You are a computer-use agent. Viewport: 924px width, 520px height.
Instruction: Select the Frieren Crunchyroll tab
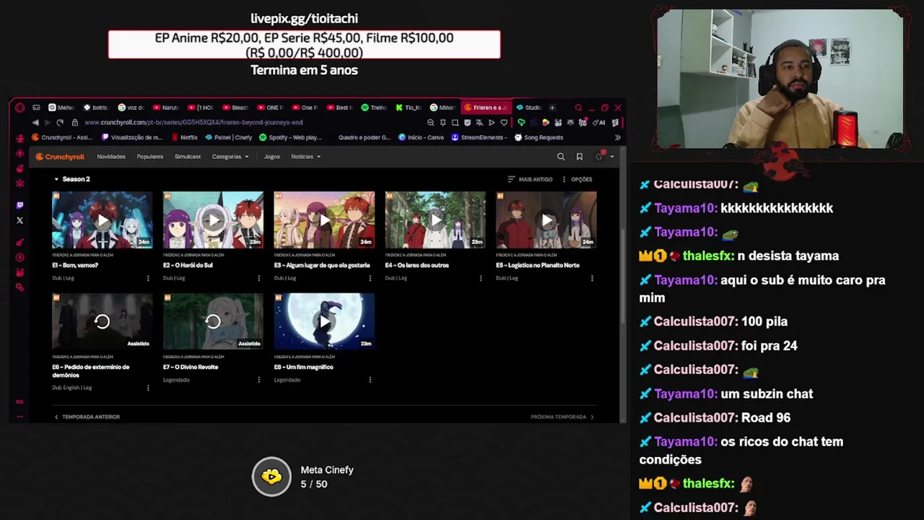pyautogui.click(x=486, y=108)
